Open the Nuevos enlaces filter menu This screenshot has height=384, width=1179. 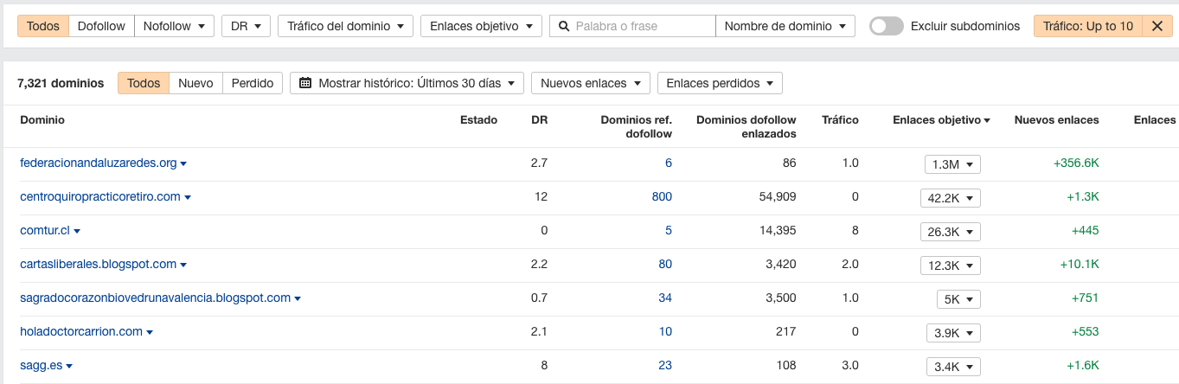click(x=590, y=84)
